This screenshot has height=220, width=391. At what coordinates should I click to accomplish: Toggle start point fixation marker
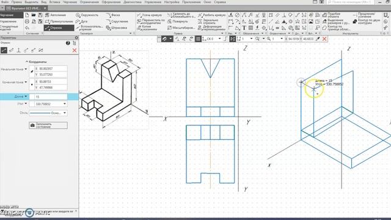[x=32, y=71]
